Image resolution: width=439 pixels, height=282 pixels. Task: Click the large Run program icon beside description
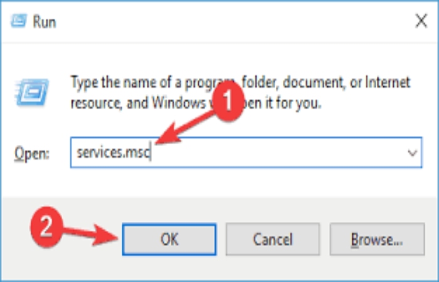[x=31, y=93]
